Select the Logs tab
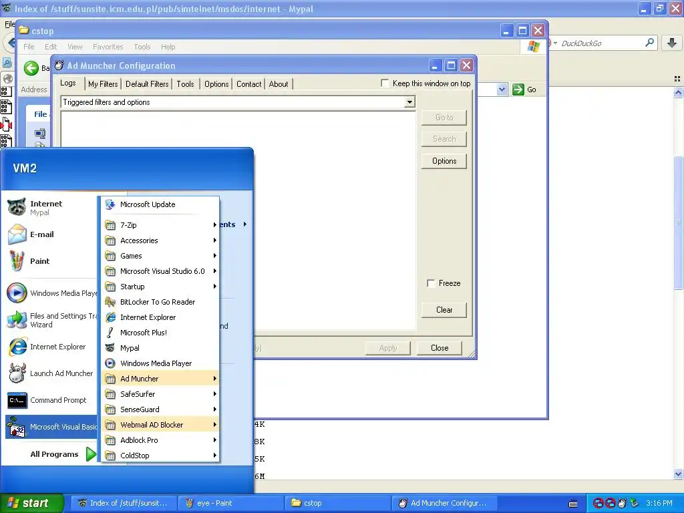The height and width of the screenshot is (513, 684). point(68,83)
